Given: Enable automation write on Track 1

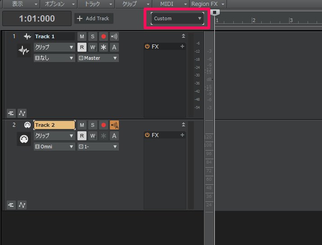Looking at the screenshot, I should [93, 47].
